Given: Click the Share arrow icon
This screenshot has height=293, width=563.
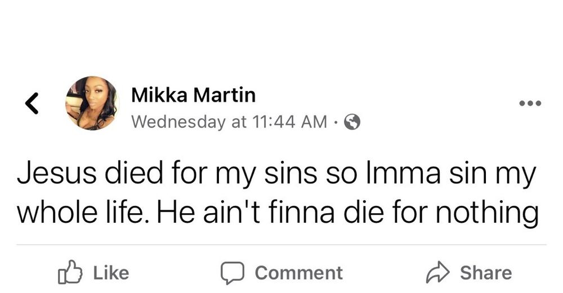Looking at the screenshot, I should [x=437, y=273].
